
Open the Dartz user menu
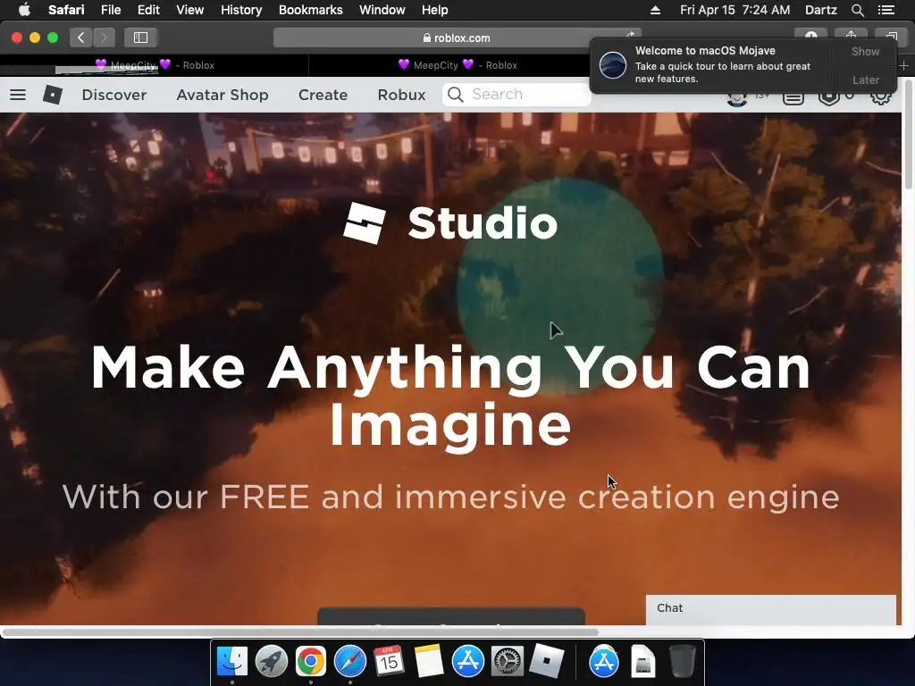tap(821, 10)
